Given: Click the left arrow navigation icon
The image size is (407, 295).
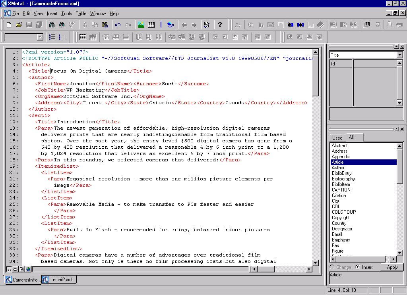Looking at the screenshot, I should (184, 25).
